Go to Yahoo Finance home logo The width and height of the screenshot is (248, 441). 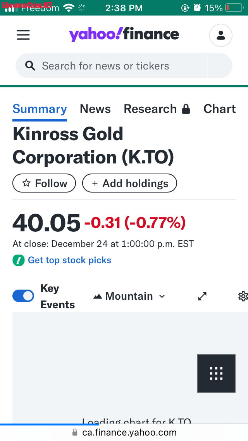(124, 35)
